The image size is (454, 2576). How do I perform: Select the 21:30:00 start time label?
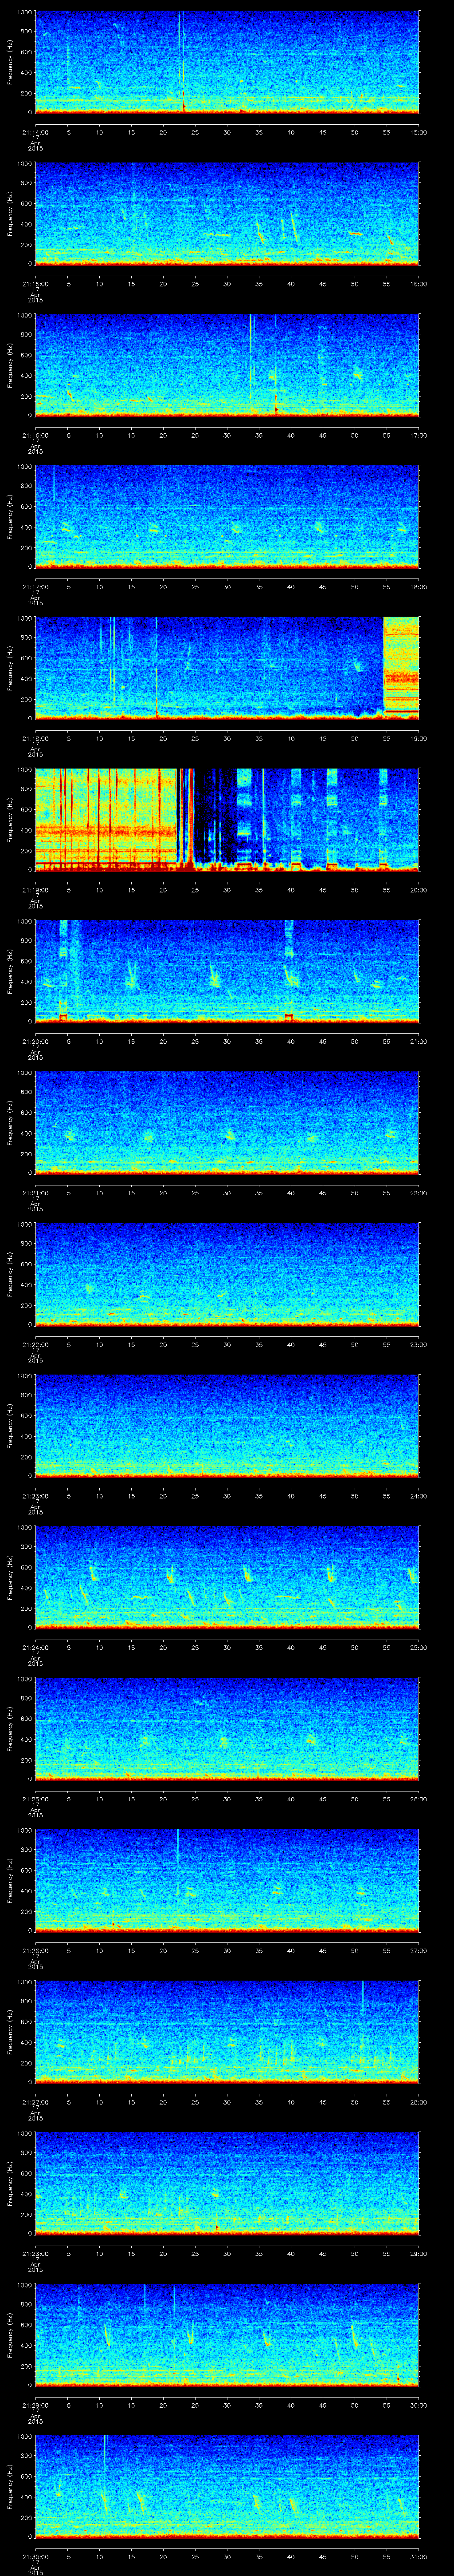pyautogui.click(x=35, y=2556)
